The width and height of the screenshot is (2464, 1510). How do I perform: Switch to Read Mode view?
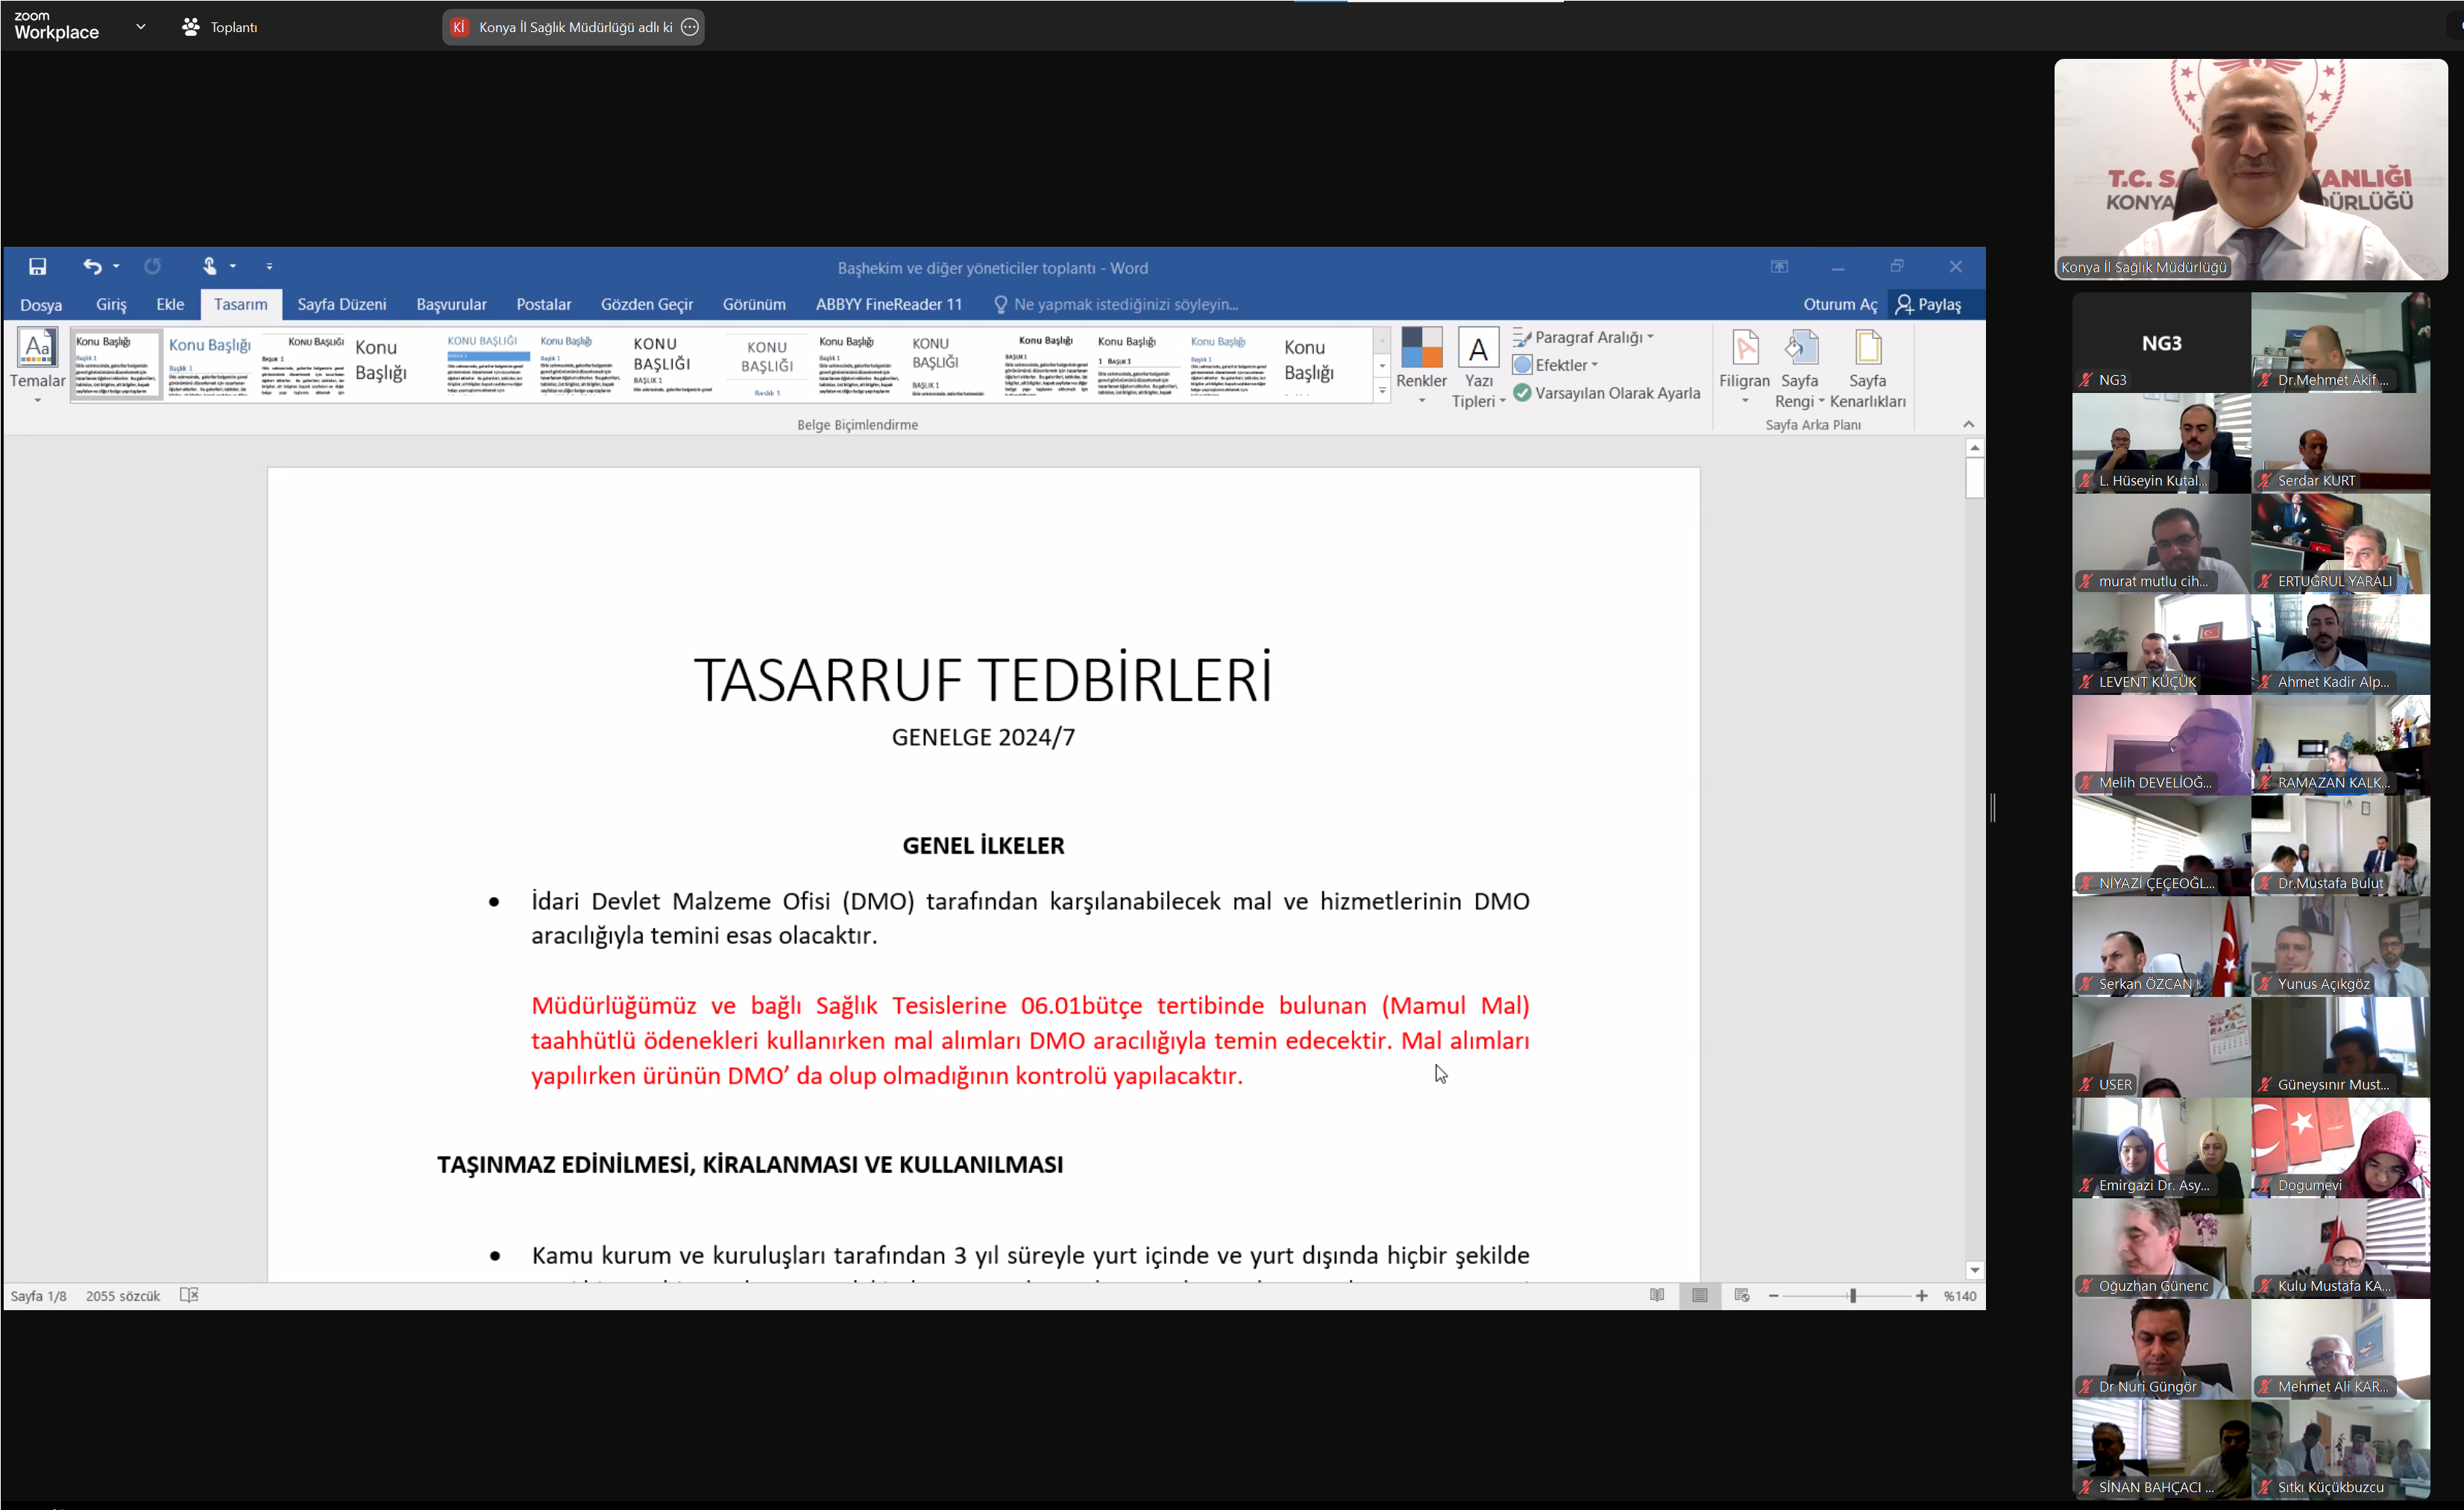point(1657,1295)
